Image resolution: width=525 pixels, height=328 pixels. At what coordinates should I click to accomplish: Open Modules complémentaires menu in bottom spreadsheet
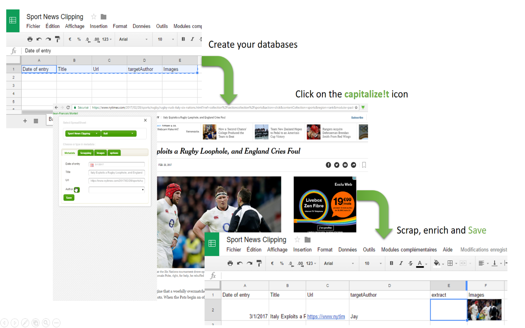[409, 250]
